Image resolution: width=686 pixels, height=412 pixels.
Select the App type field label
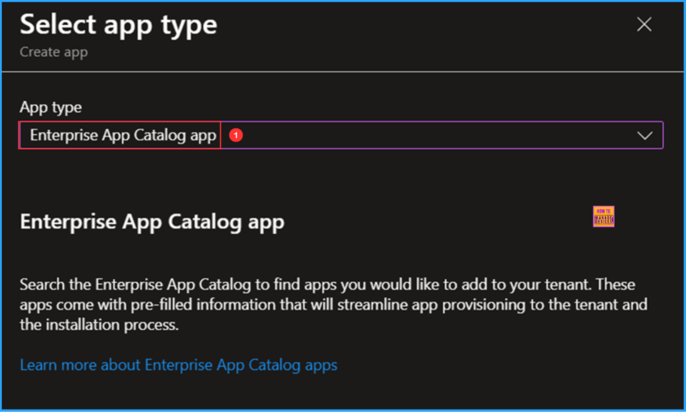[50, 107]
